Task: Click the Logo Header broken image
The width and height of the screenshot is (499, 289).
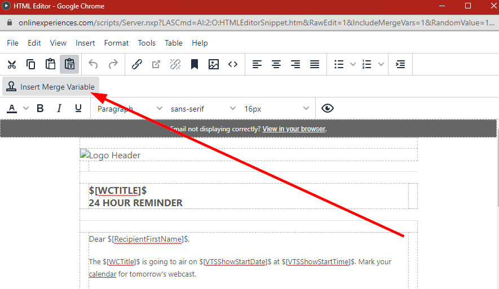Action: pos(110,155)
